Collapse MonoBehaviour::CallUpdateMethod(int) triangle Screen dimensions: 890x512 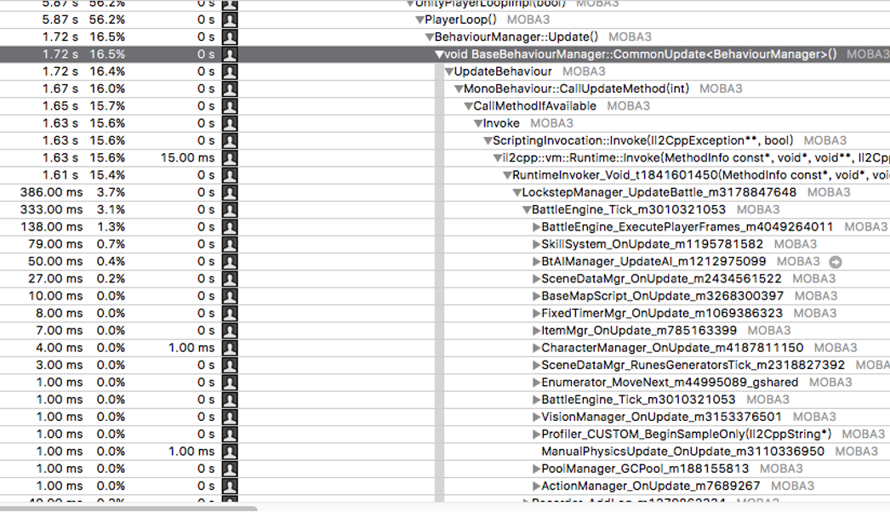click(459, 89)
